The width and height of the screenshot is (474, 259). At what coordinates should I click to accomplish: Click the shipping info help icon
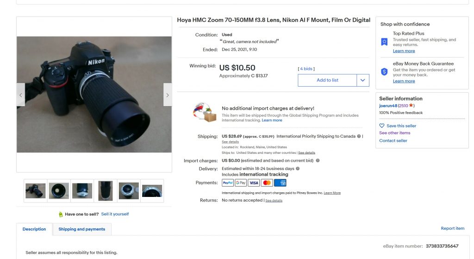(359, 136)
